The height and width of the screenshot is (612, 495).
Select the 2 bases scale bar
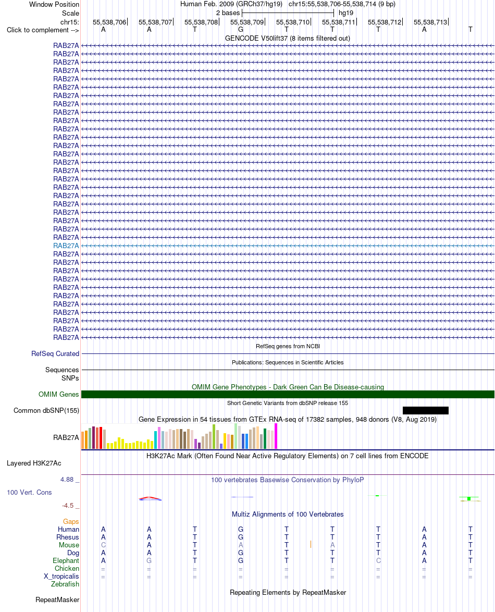(288, 13)
